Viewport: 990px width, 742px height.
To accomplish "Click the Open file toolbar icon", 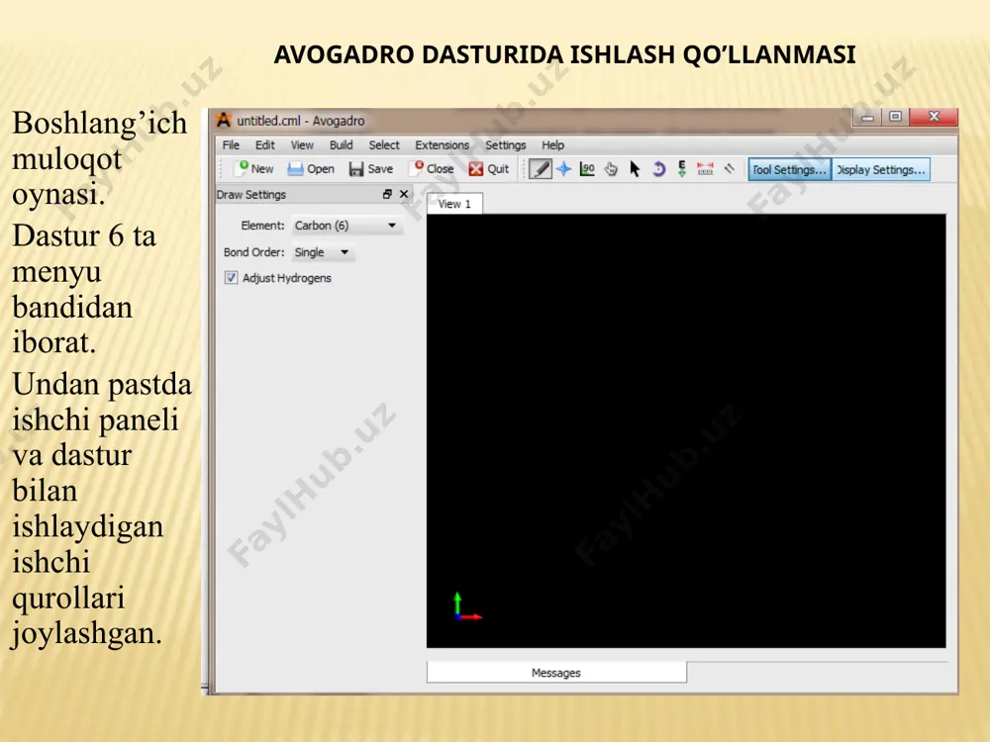I will click(295, 169).
